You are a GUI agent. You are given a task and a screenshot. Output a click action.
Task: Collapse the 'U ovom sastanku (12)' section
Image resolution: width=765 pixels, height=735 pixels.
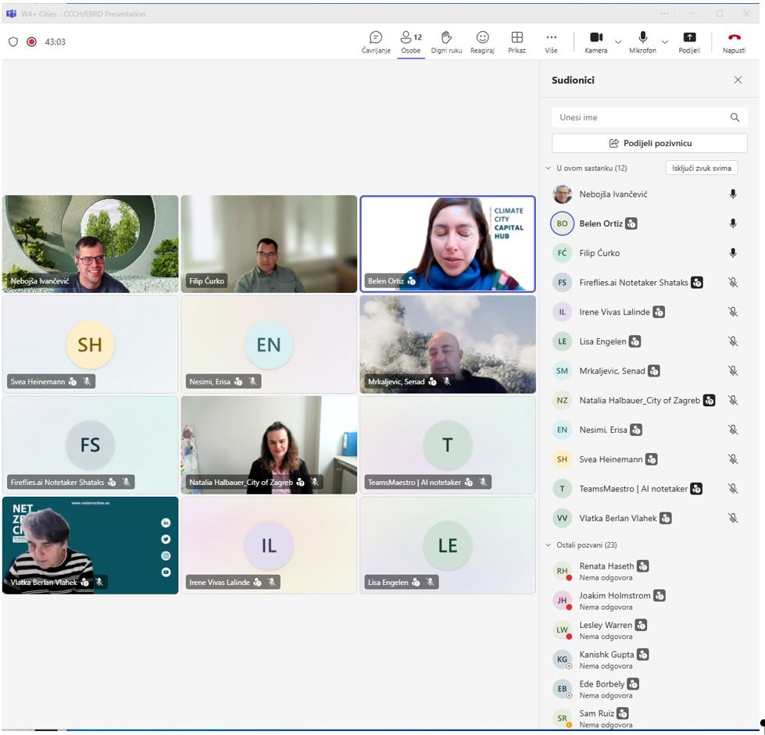(x=548, y=168)
